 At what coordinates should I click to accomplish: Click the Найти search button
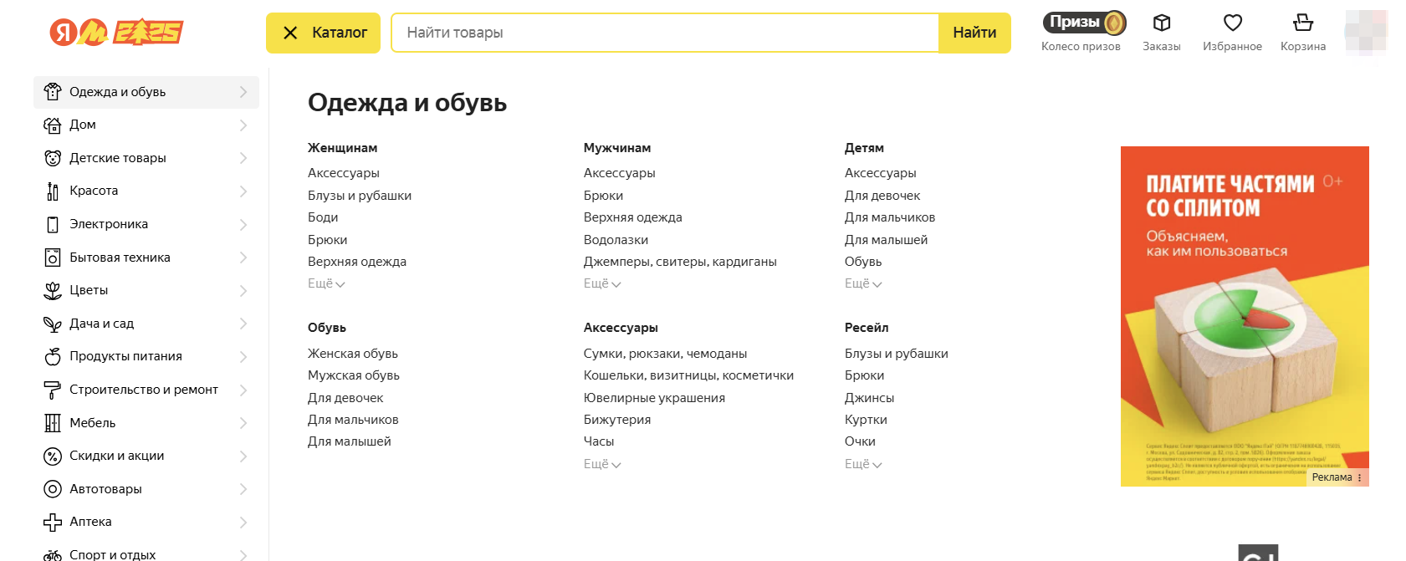click(974, 33)
